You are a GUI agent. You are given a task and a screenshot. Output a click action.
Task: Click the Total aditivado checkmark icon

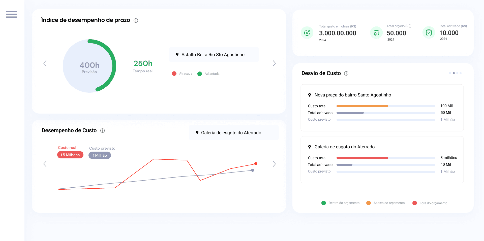pos(429,32)
